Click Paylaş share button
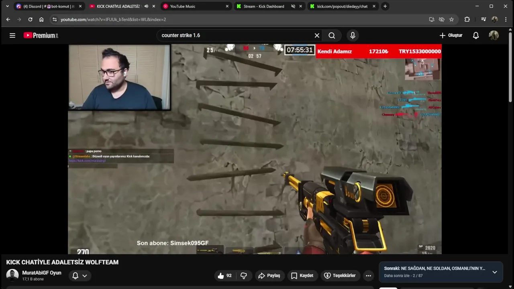Image resolution: width=514 pixels, height=289 pixels. tap(269, 276)
